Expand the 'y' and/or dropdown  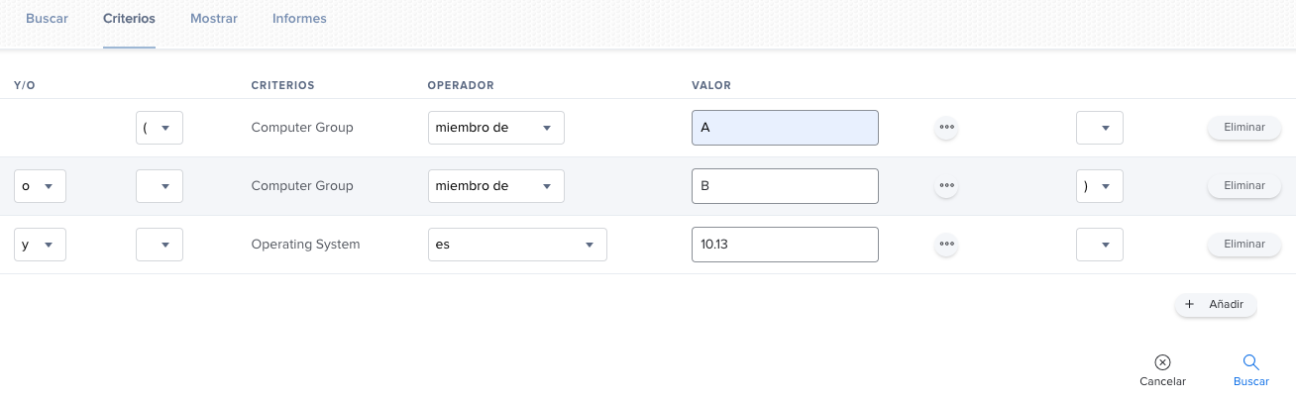pos(41,245)
